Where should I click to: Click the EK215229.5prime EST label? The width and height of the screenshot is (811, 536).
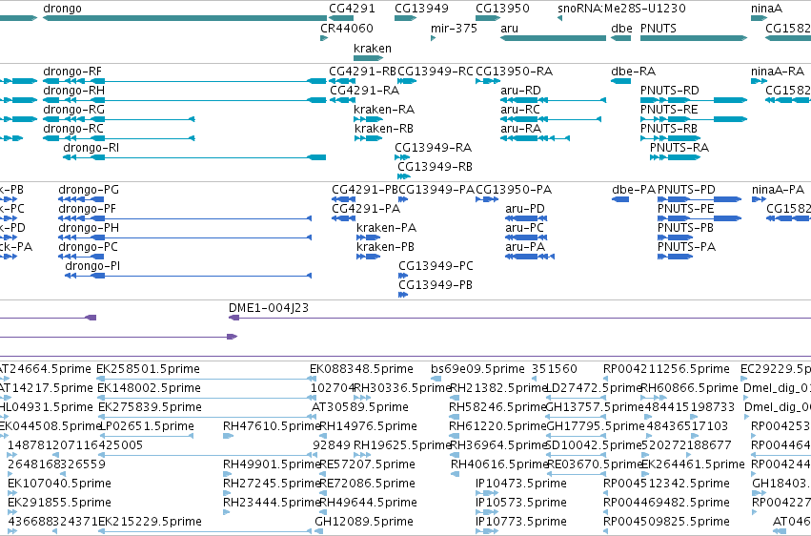coord(150,522)
